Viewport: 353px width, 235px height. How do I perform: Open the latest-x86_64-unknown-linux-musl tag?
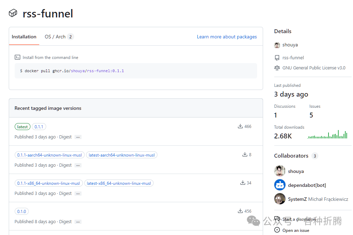tap(119, 183)
